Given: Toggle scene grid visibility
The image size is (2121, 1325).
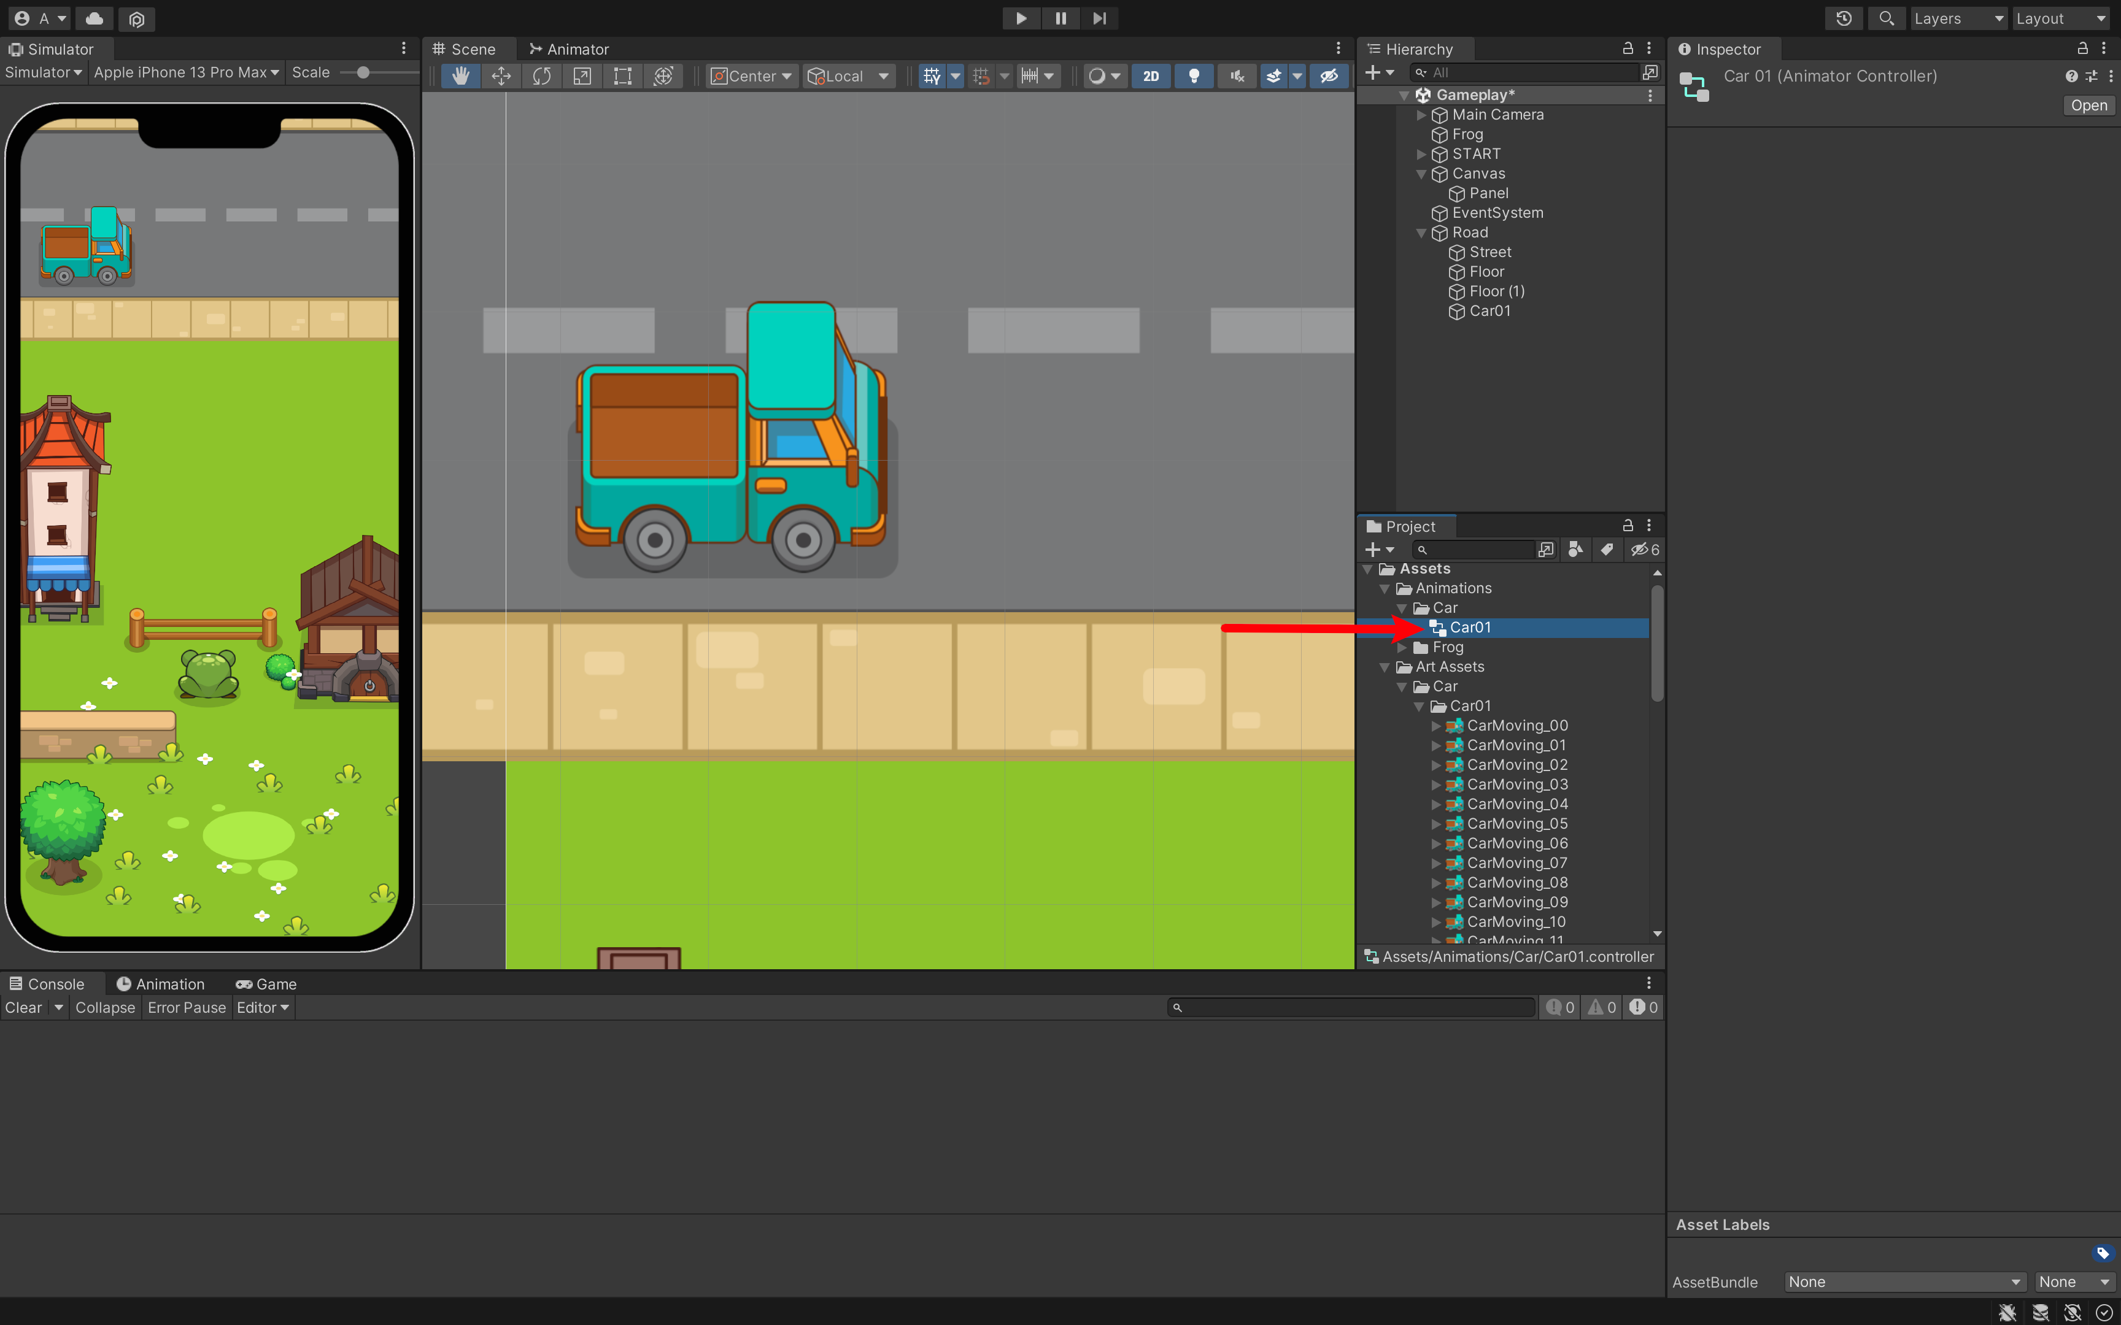Looking at the screenshot, I should [x=932, y=76].
